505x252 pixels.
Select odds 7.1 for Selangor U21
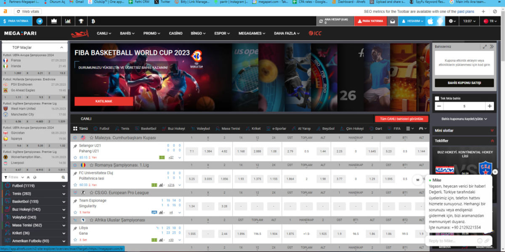191,151
